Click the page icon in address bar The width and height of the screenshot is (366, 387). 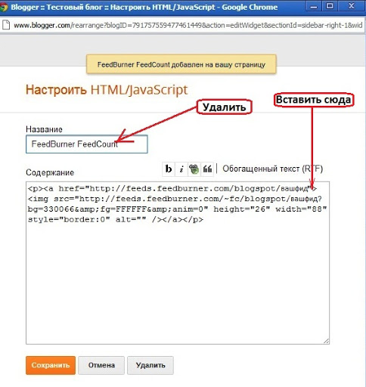pos(6,25)
